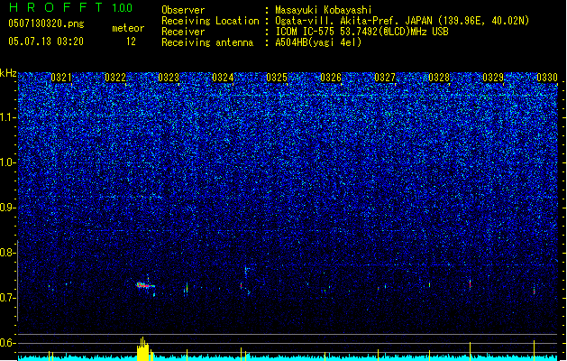Click the 'Observer' field label

tap(183, 10)
